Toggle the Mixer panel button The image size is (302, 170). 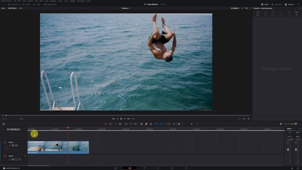pyautogui.click(x=265, y=4)
